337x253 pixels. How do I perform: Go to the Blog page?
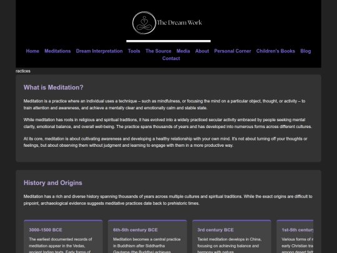tap(306, 51)
